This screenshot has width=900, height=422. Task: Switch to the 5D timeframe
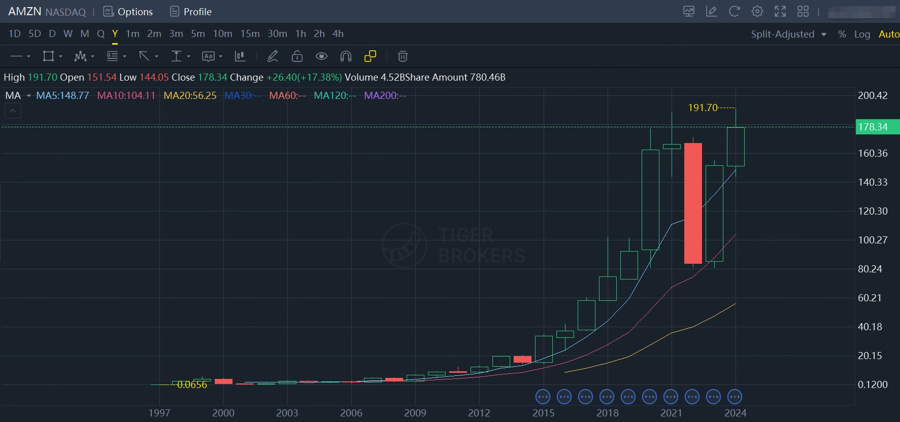pyautogui.click(x=35, y=33)
